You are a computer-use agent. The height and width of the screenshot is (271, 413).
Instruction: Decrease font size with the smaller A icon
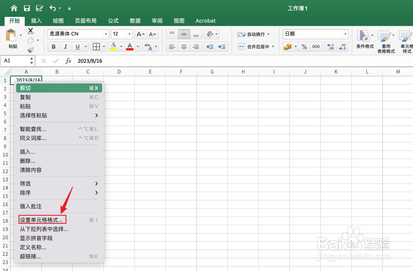click(153, 34)
